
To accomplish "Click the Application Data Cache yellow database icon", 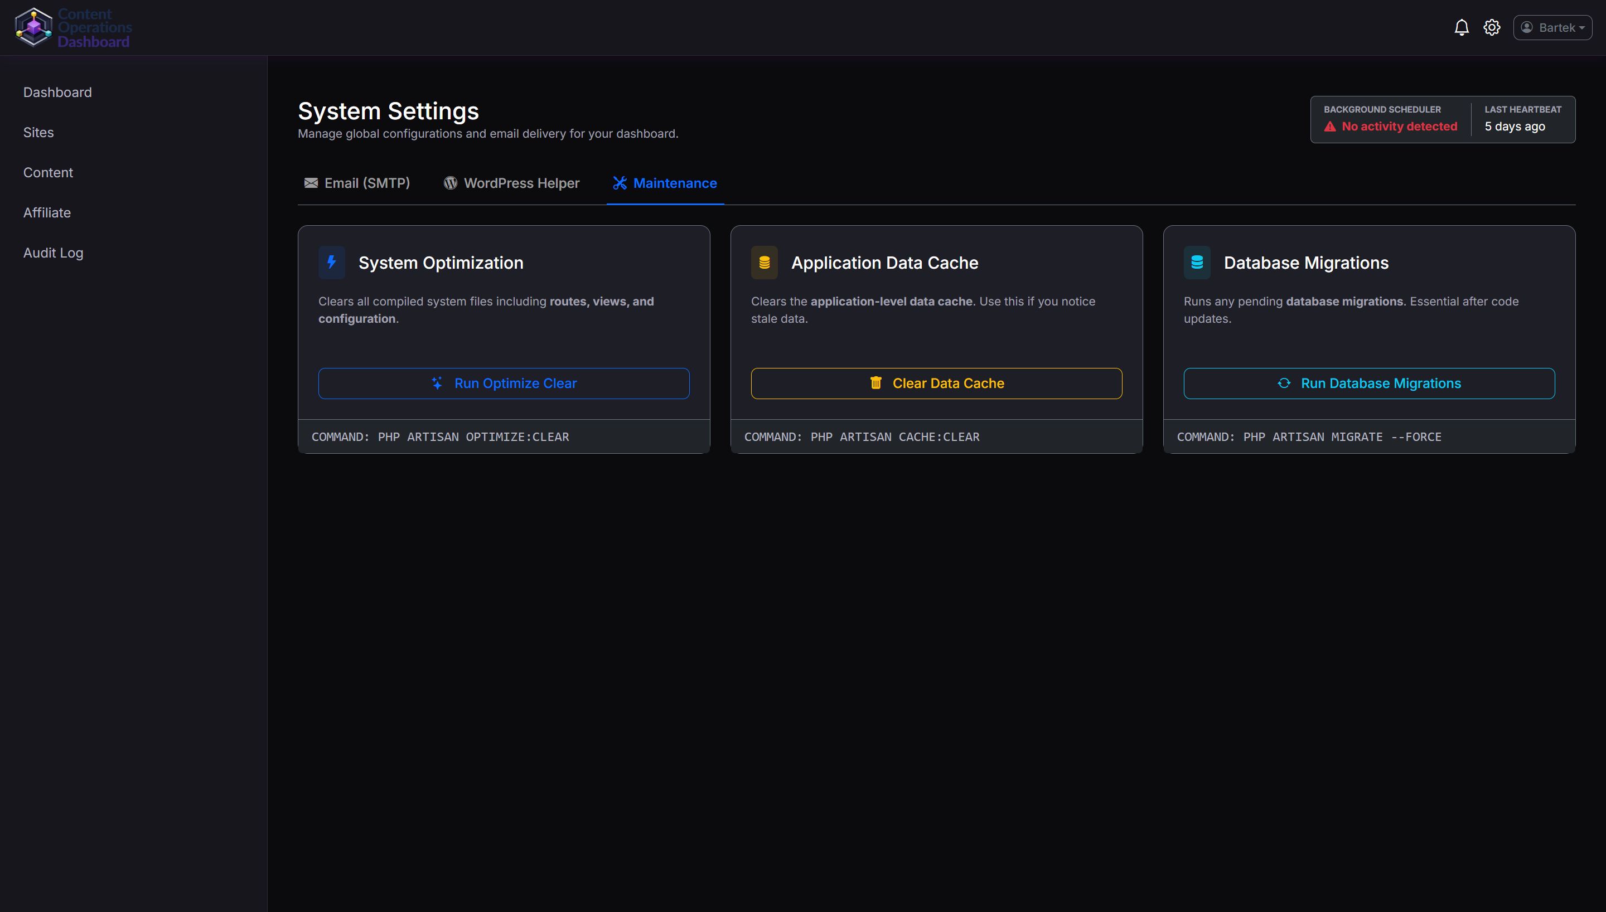I will point(764,263).
